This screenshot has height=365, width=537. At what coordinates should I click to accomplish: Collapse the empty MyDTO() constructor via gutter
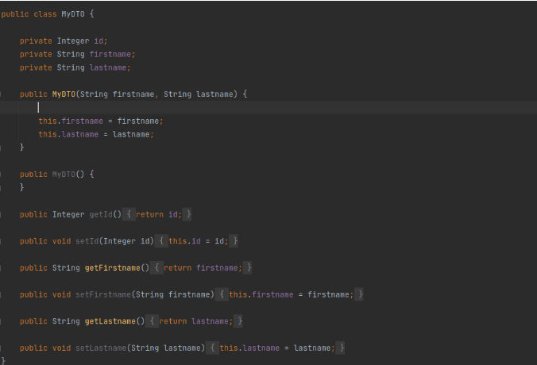[x=2, y=174]
